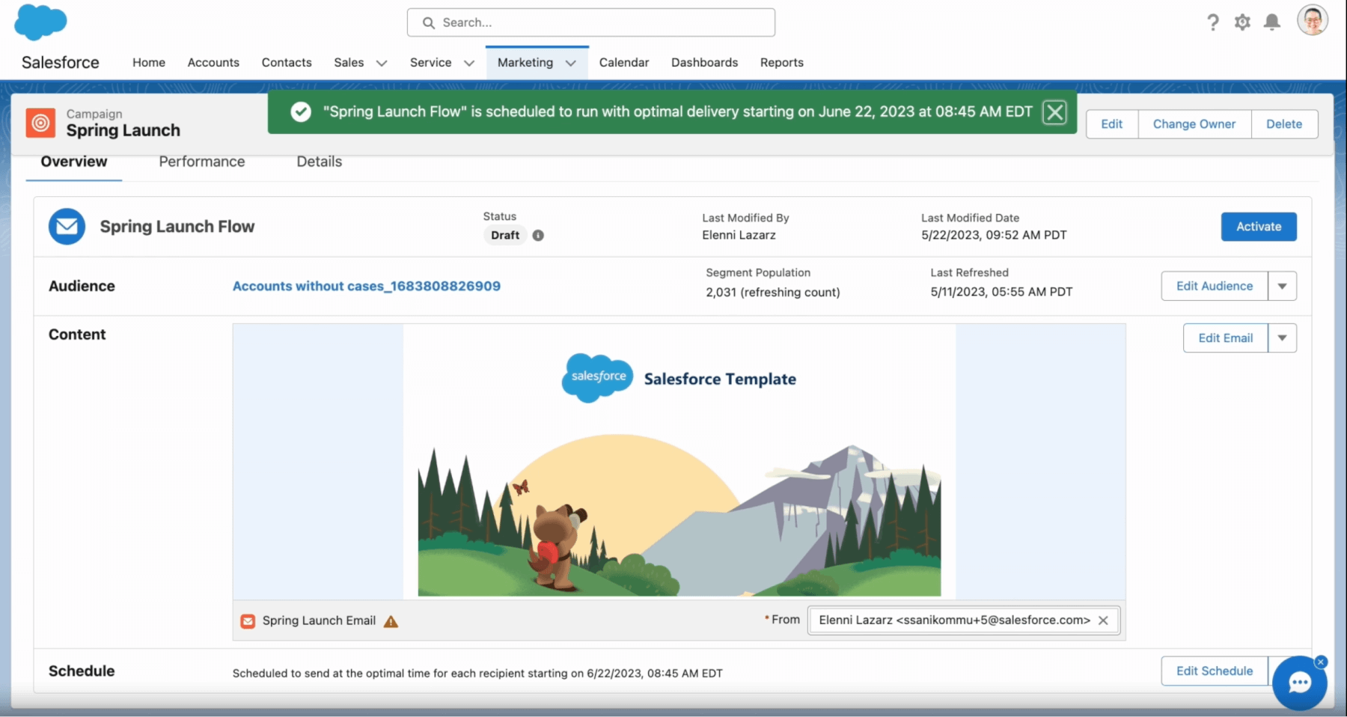Click the success checkmark icon in banner
Viewport: 1347px width, 717px height.
click(x=301, y=112)
